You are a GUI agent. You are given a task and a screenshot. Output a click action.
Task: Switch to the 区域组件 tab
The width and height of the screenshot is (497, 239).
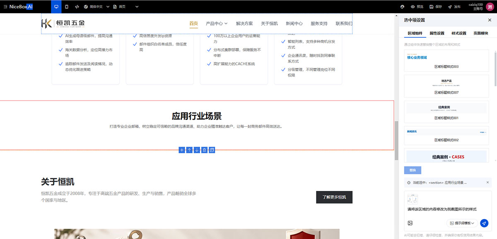(415, 33)
